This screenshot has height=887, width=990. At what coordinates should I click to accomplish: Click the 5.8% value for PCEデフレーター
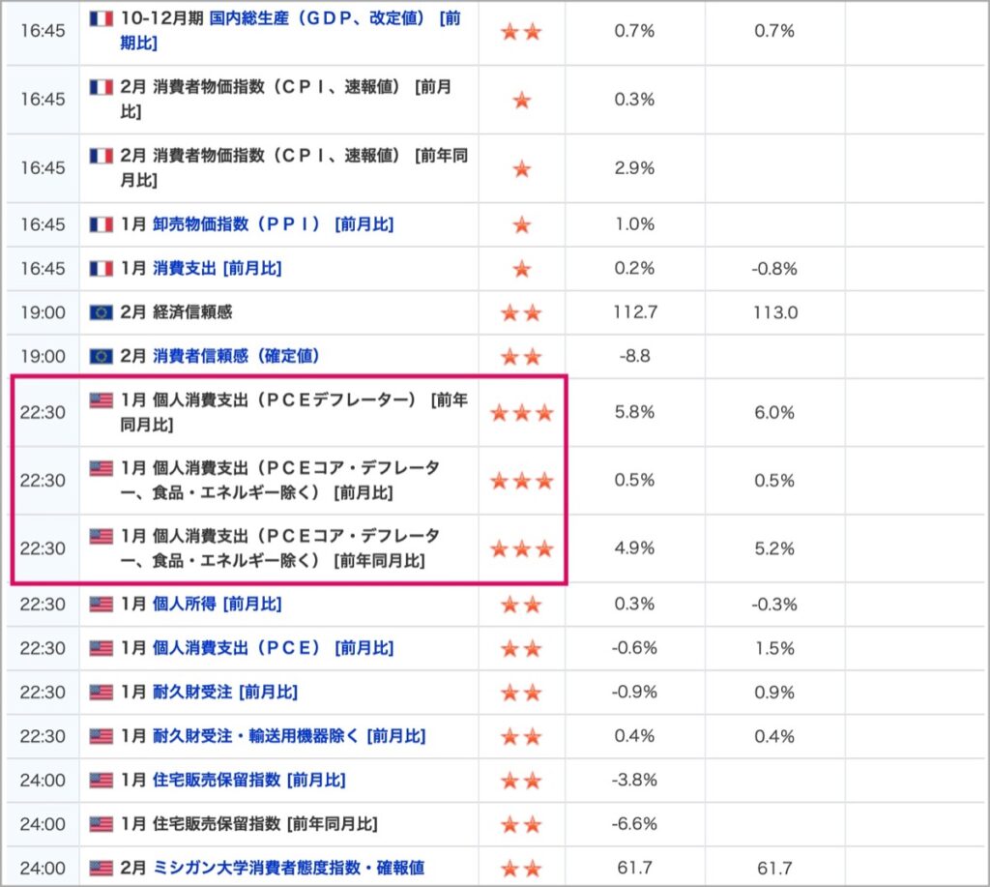tap(634, 412)
